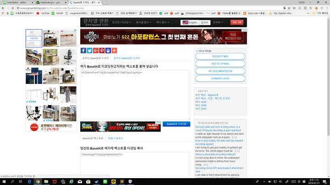Open more sharing options plus icon

point(114,50)
